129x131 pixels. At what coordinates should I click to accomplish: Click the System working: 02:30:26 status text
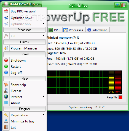[x=87, y=107]
